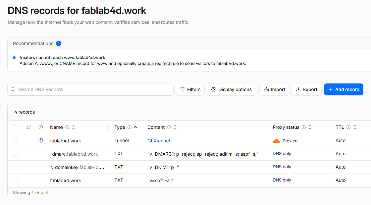Click the "v=spf1 -all" content cell
371x205 pixels.
160,180
